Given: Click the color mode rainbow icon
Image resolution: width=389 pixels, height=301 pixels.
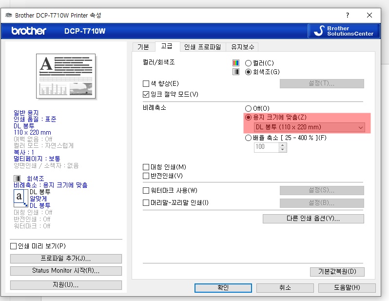Looking at the screenshot, I should 235,63.
